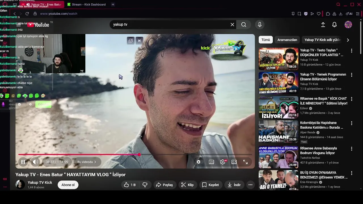Click the progress bar scrubber handle
The image size is (363, 204).
139,155
